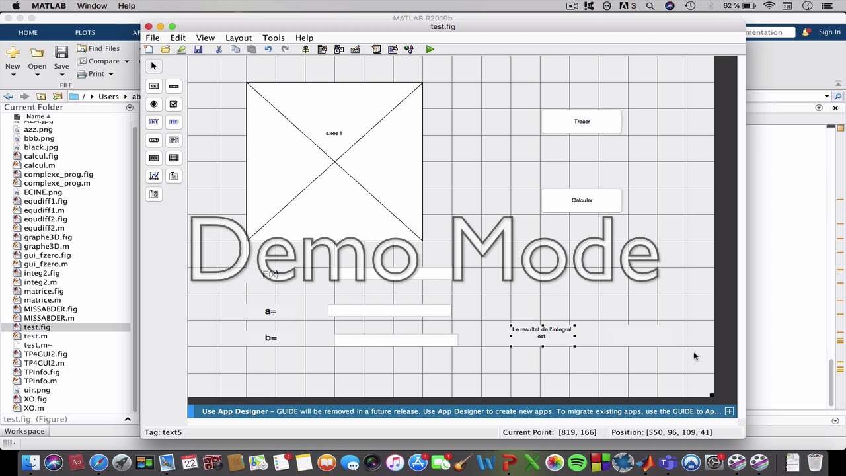Pick the Toggle Button component tool

pos(153,158)
